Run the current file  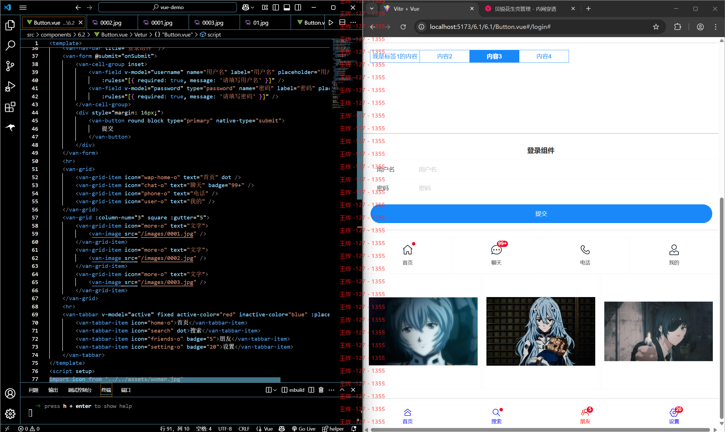[331, 22]
